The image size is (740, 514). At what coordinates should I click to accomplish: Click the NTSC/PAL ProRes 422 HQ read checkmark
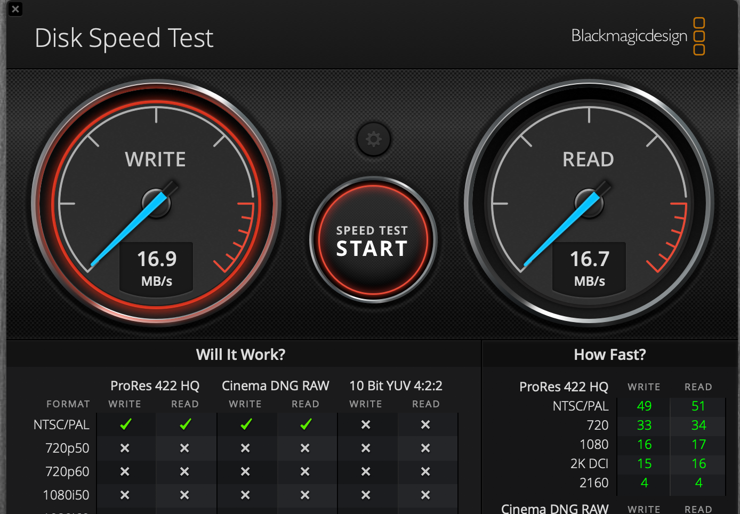pos(185,424)
